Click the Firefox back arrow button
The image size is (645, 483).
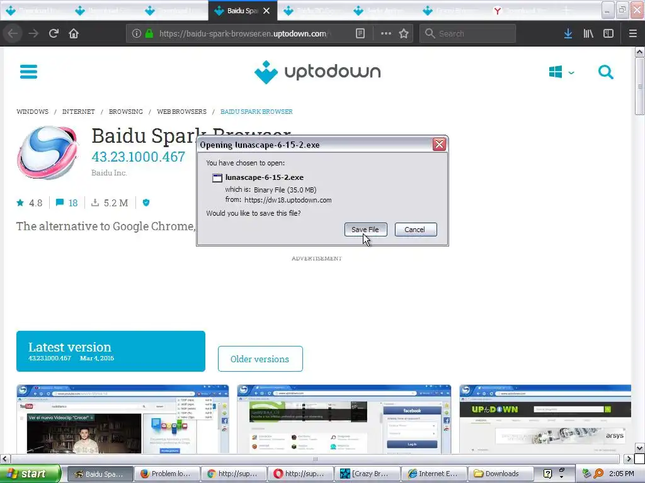tap(13, 33)
